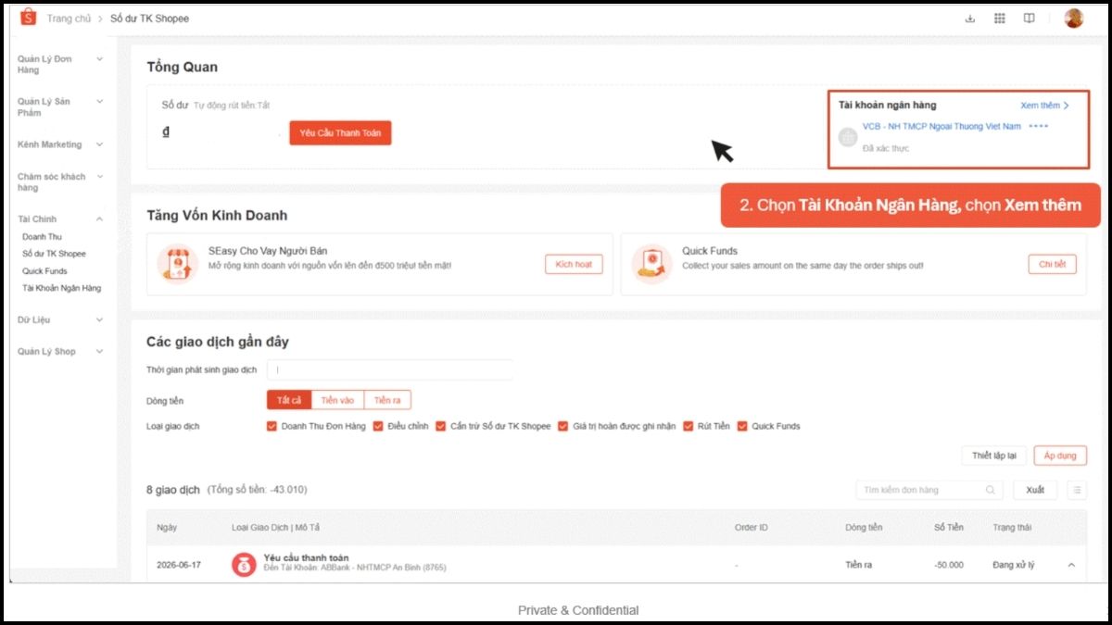Click the Số Tiền column header
The width and height of the screenshot is (1112, 625).
click(x=948, y=527)
